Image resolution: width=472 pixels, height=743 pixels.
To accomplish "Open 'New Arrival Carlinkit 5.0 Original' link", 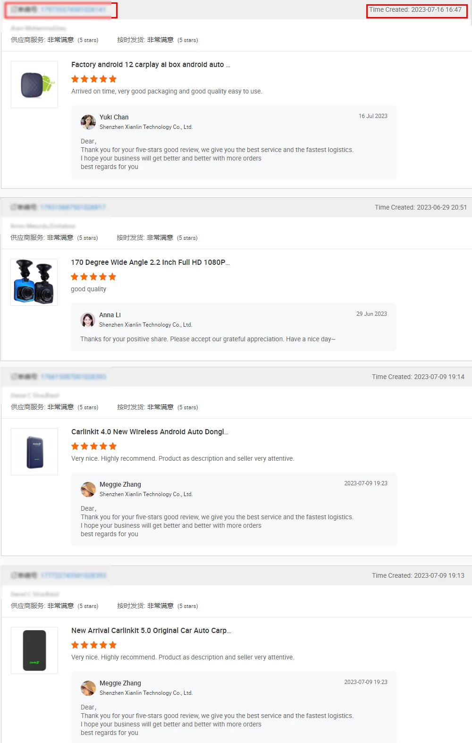I will (x=151, y=631).
